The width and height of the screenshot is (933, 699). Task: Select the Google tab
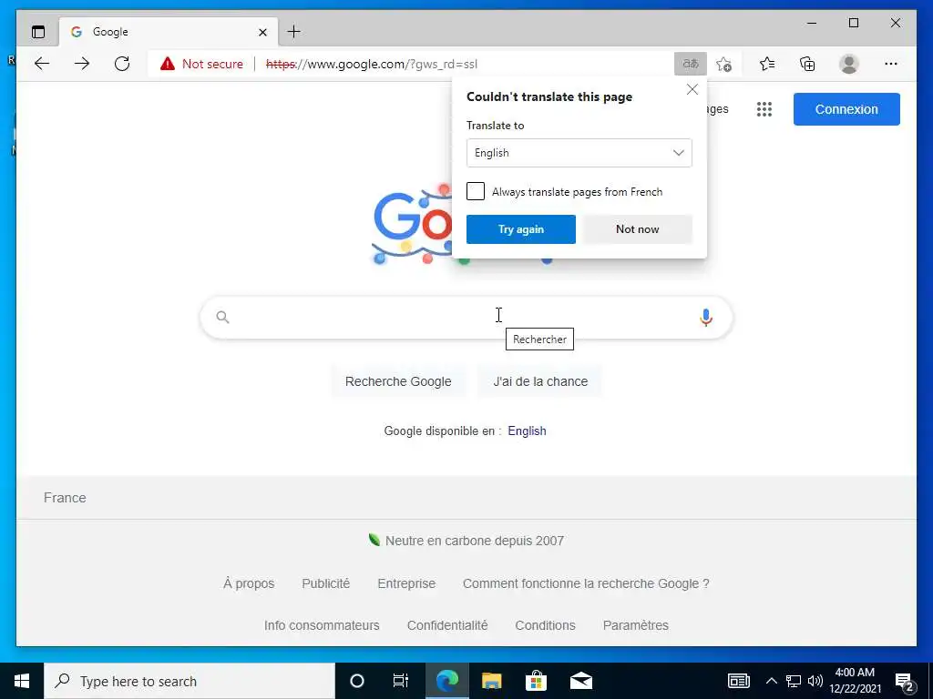pyautogui.click(x=169, y=32)
